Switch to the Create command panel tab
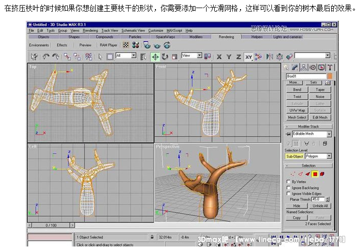The width and height of the screenshot is (360, 248). [286, 67]
